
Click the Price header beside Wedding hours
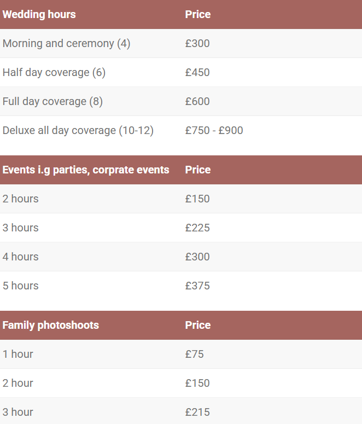[x=198, y=14]
